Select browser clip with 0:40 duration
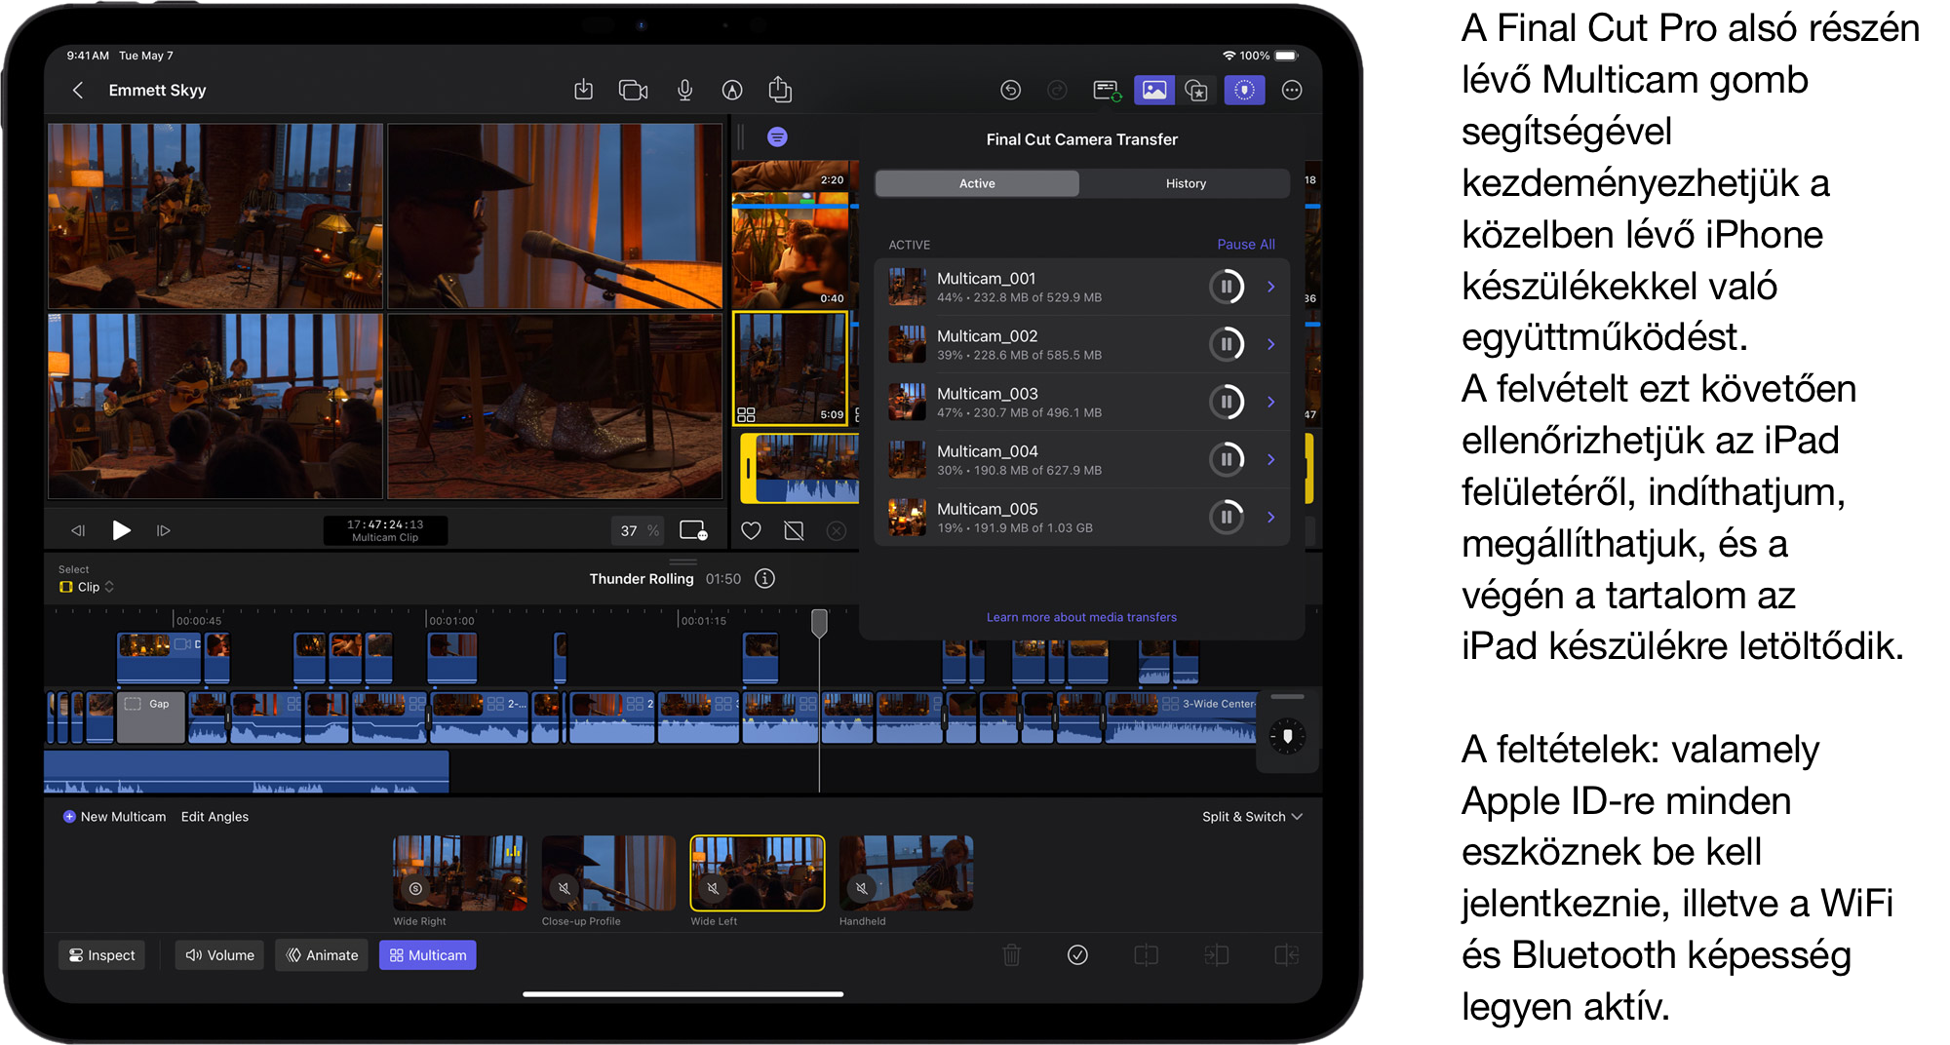 pyautogui.click(x=791, y=251)
